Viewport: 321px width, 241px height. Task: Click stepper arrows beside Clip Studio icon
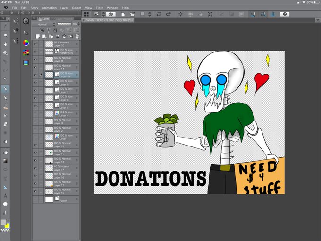click(x=103, y=14)
